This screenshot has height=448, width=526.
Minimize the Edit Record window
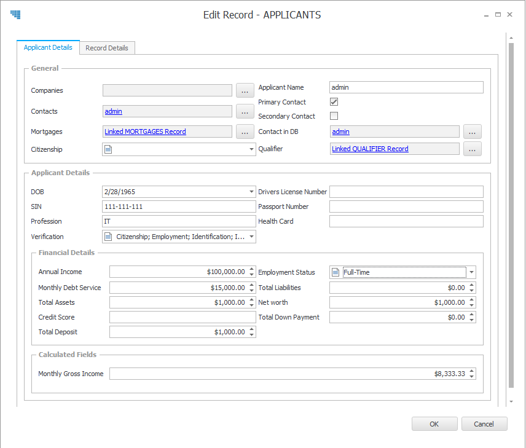[486, 15]
